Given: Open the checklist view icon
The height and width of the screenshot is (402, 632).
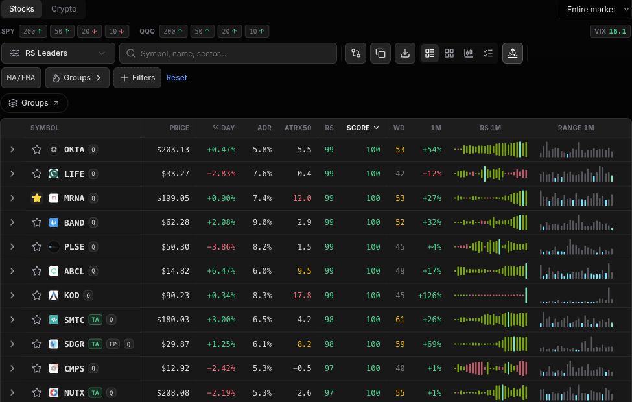Looking at the screenshot, I should click(x=488, y=53).
